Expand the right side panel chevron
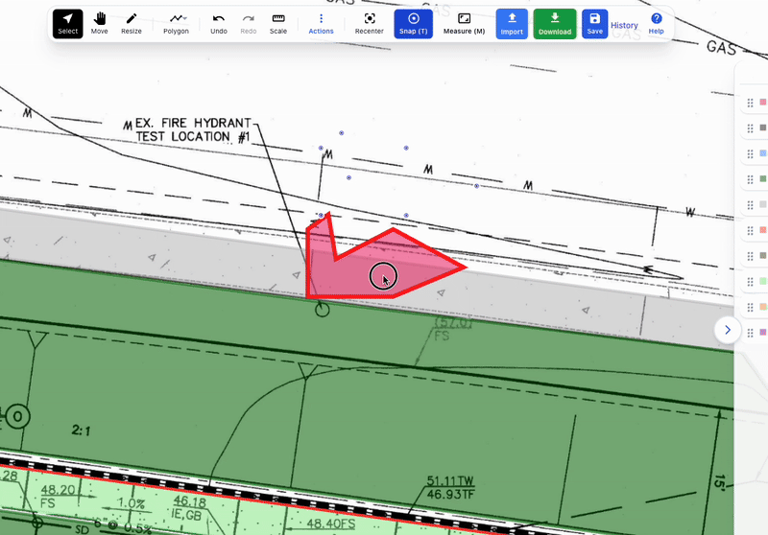 pos(727,330)
